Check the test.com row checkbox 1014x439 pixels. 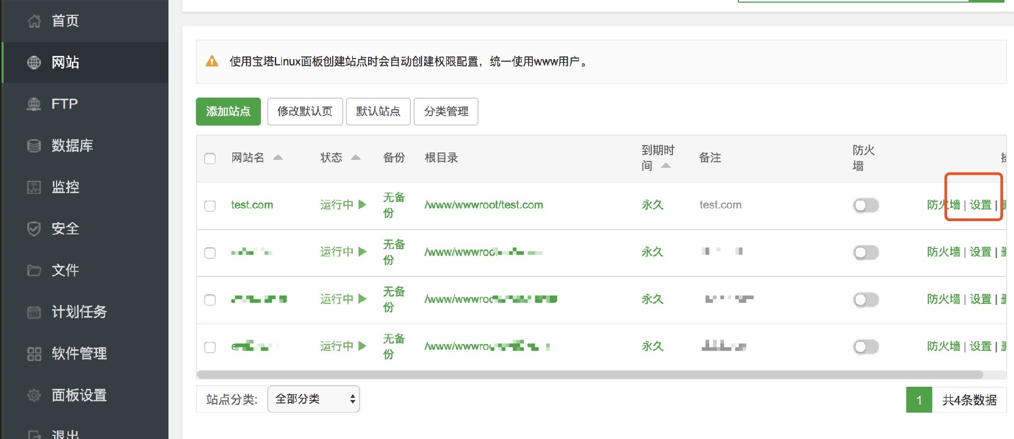[x=210, y=206]
